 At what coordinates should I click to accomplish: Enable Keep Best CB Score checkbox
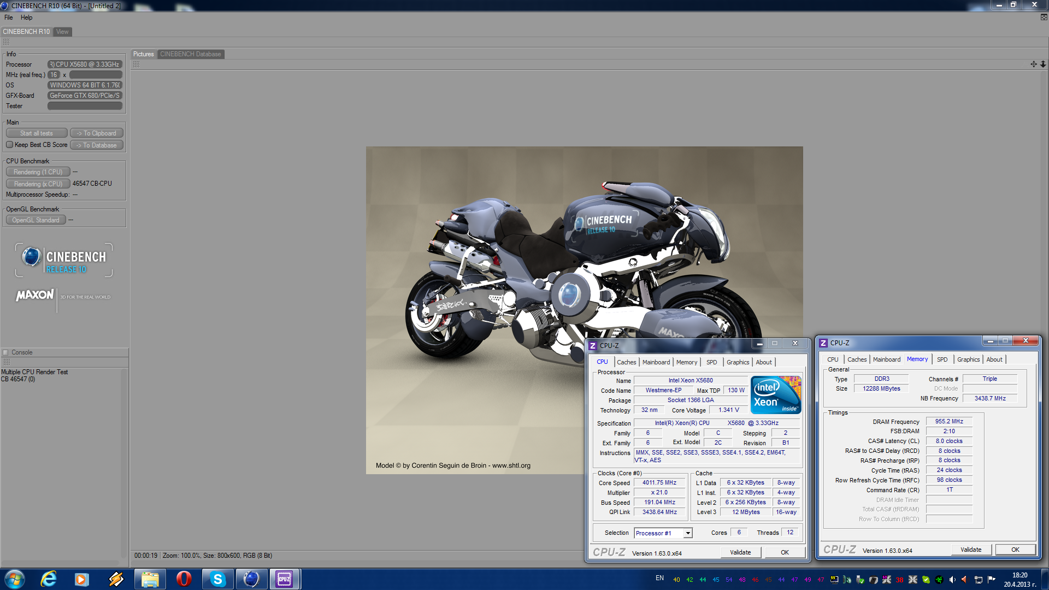[10, 145]
